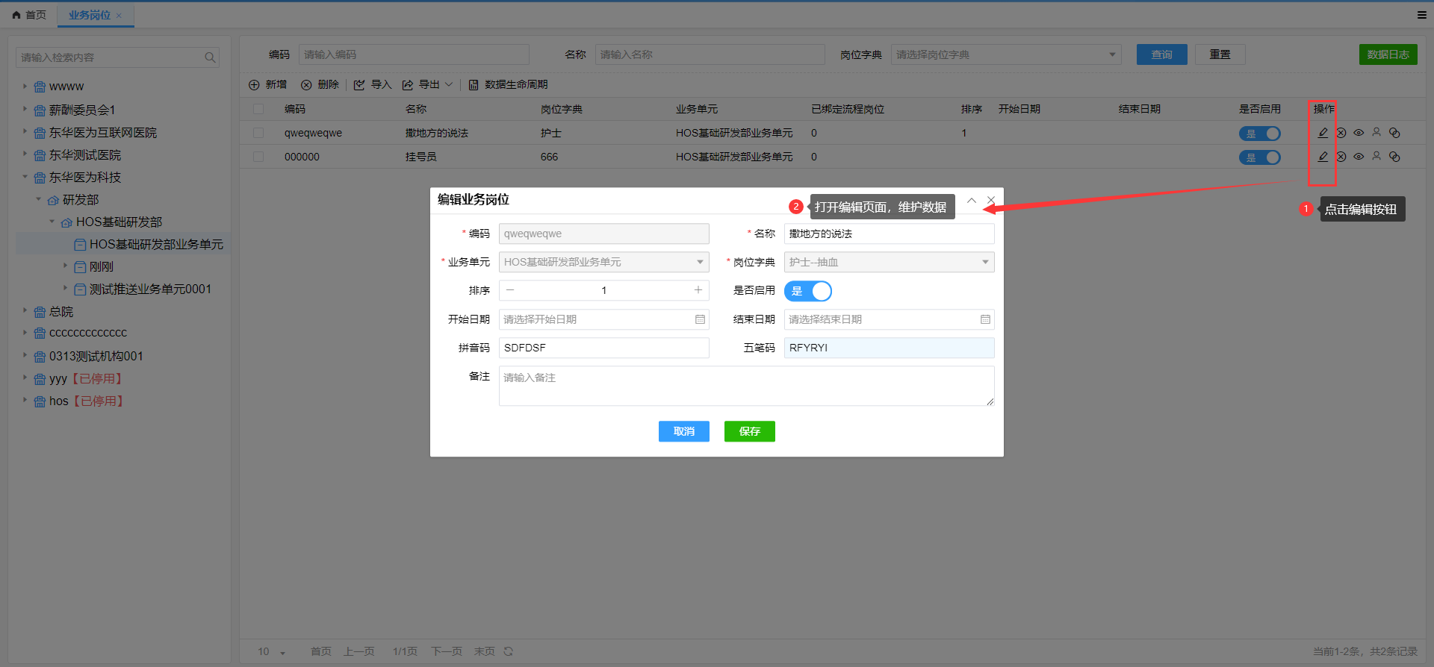Click 重置 reset button
Viewport: 1434px width, 667px height.
click(1220, 54)
